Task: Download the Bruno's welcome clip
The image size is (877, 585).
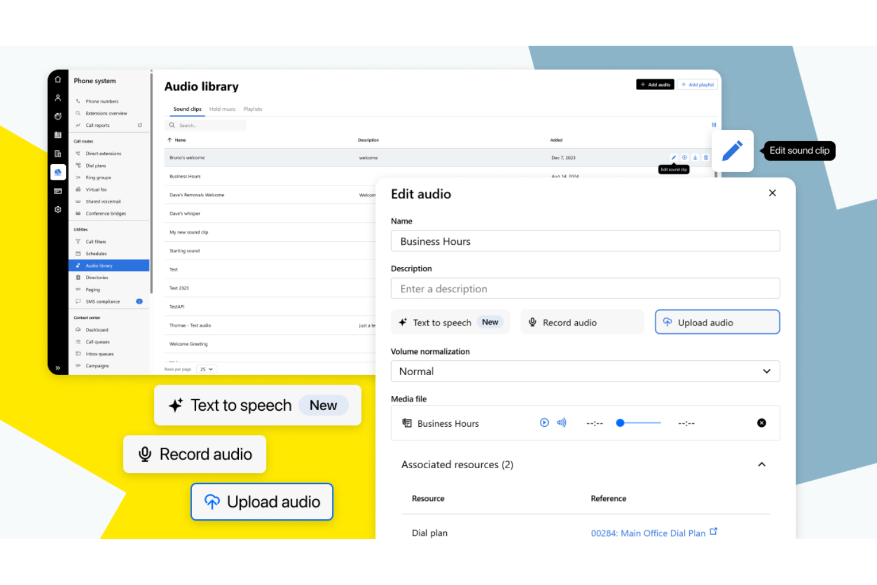Action: [695, 158]
